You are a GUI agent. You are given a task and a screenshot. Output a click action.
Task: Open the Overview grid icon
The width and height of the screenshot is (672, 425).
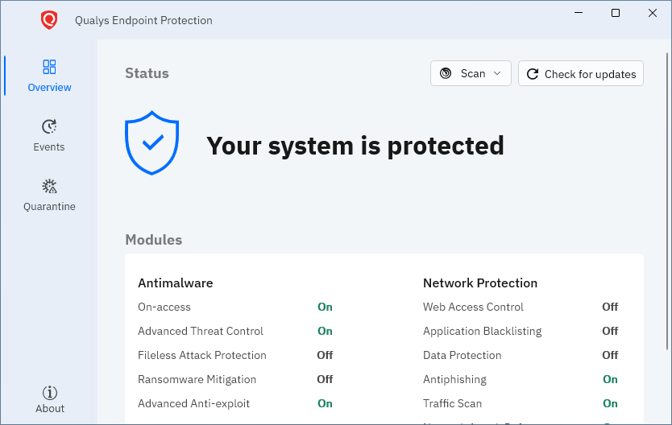pos(49,67)
